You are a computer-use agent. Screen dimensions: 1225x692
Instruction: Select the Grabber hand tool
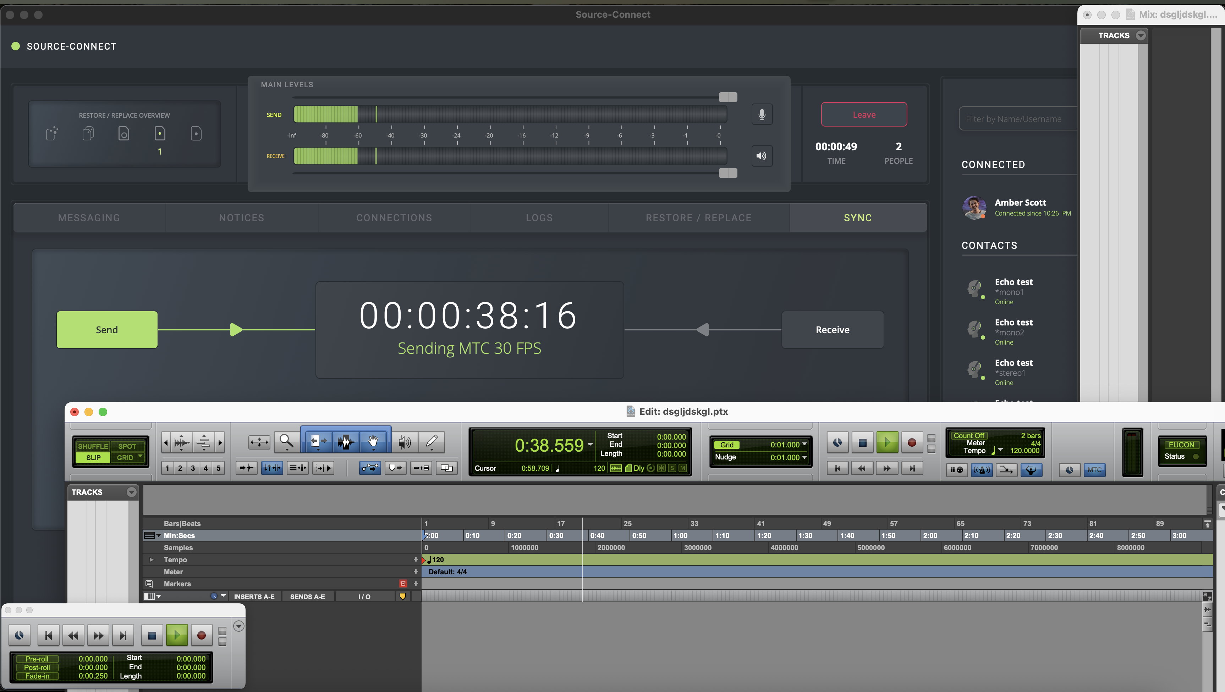pos(373,441)
